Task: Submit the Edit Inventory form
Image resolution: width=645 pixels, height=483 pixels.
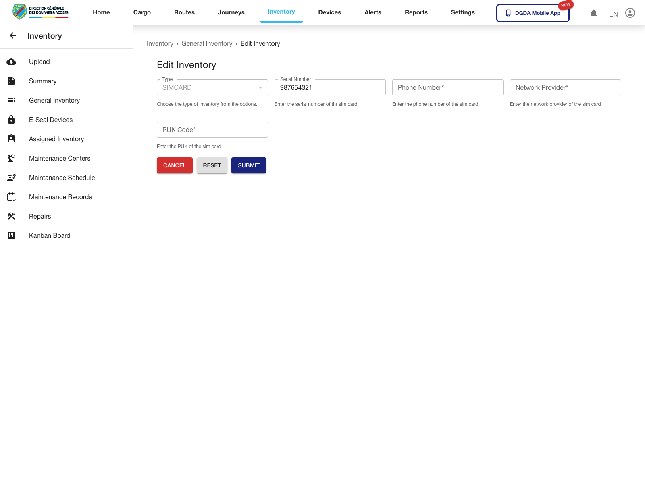Action: point(248,165)
